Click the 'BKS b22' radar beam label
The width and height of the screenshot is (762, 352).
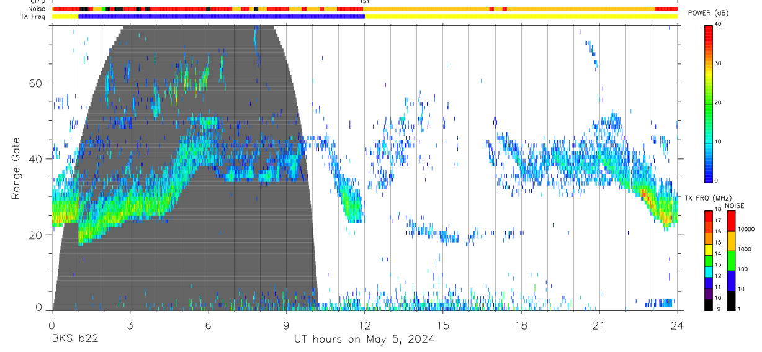click(74, 340)
